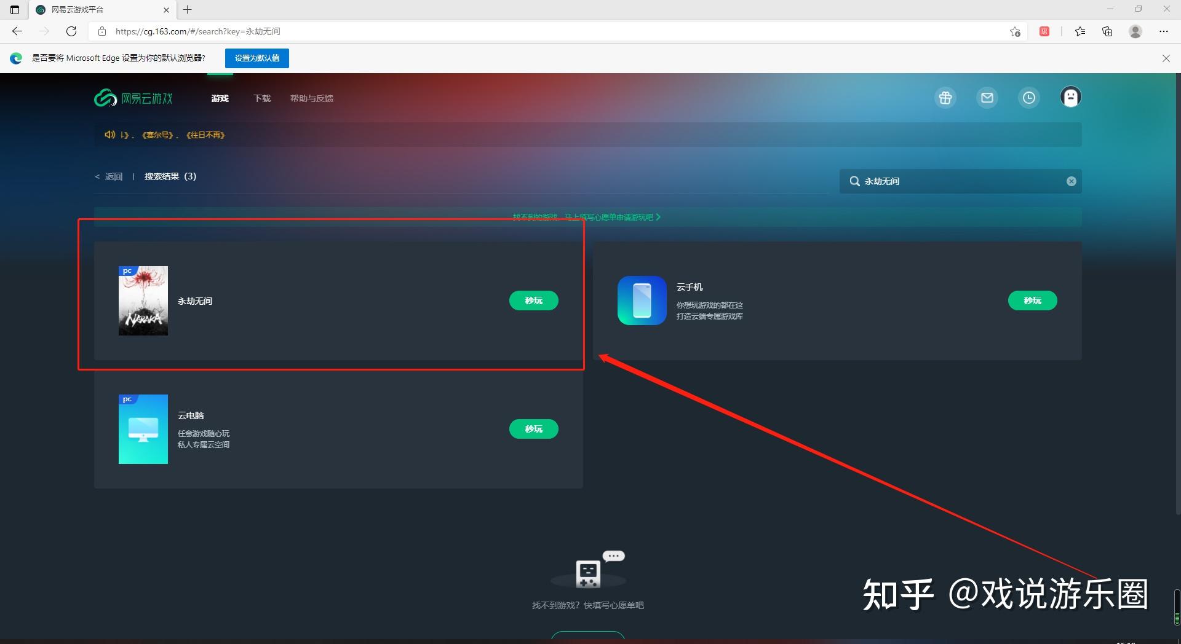Refresh the browser page
The image size is (1181, 644).
click(x=71, y=31)
